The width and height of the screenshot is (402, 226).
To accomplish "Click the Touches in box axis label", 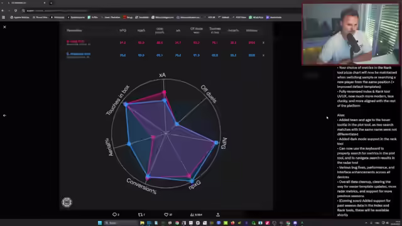I will pos(117,100).
